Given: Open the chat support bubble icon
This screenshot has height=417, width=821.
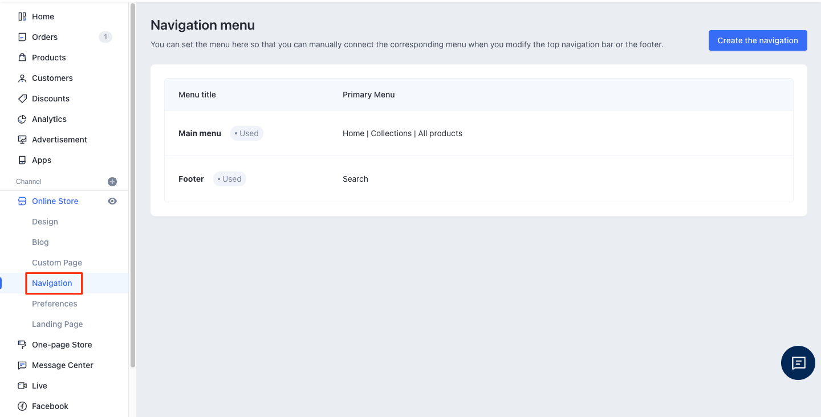Looking at the screenshot, I should click(798, 363).
